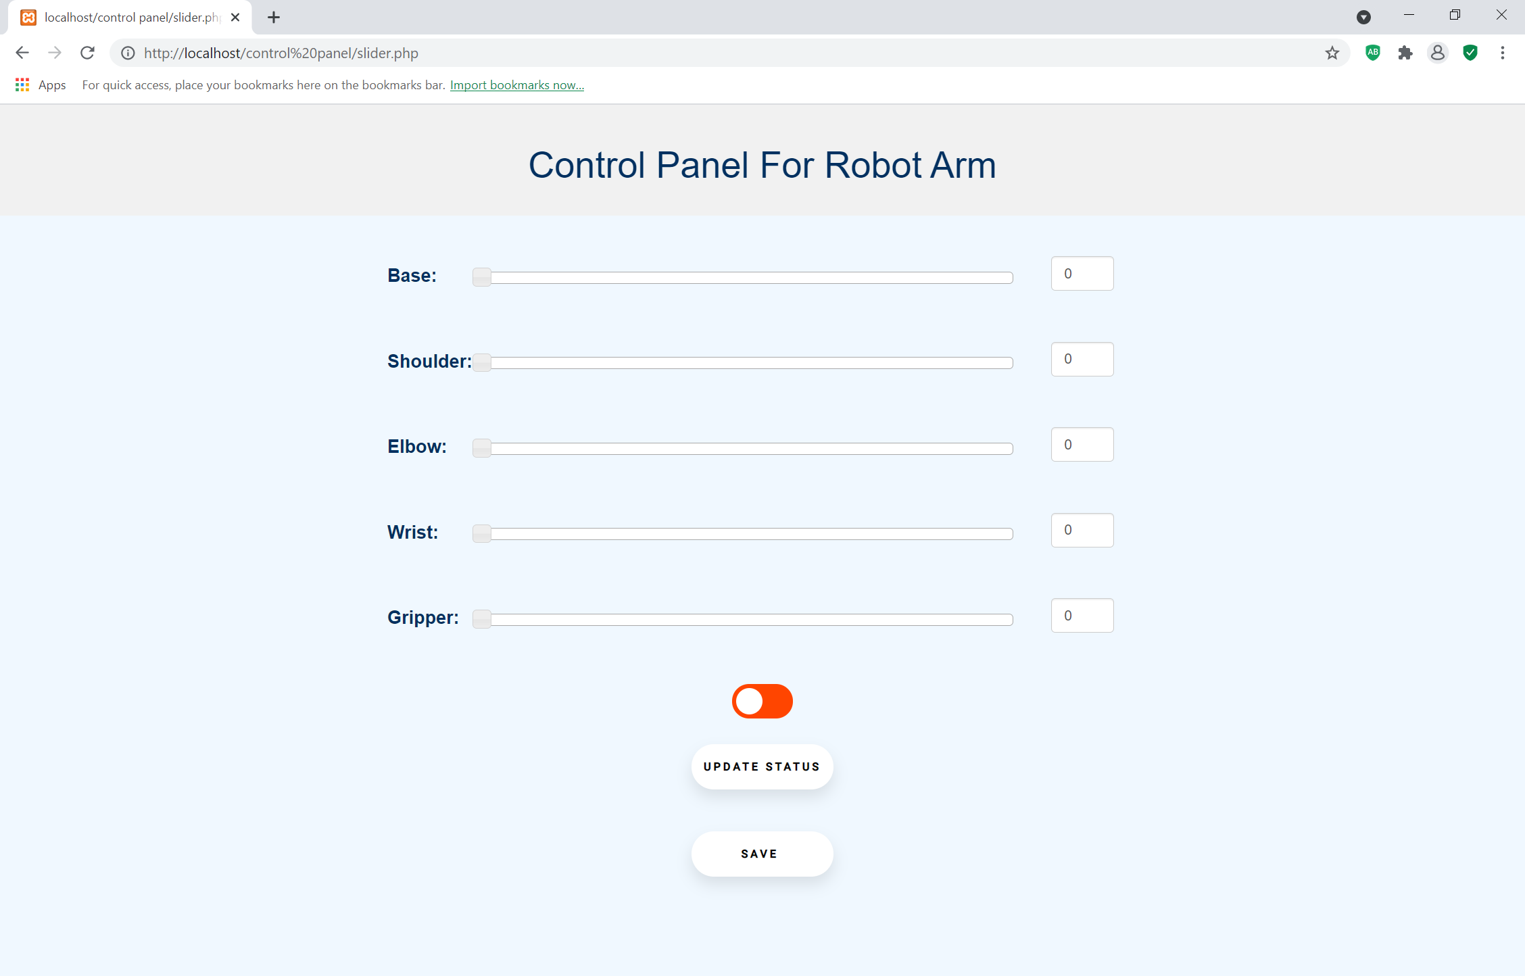Open a new browser tab
The image size is (1525, 976).
tap(273, 17)
